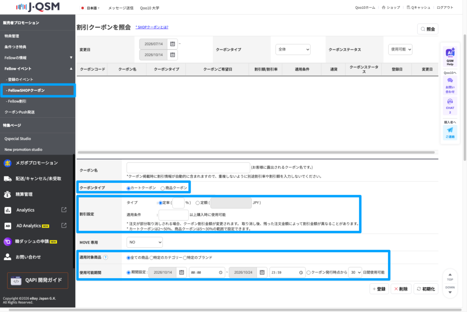
Task: Open the SHOPクーポンとは? link
Action: [x=152, y=27]
